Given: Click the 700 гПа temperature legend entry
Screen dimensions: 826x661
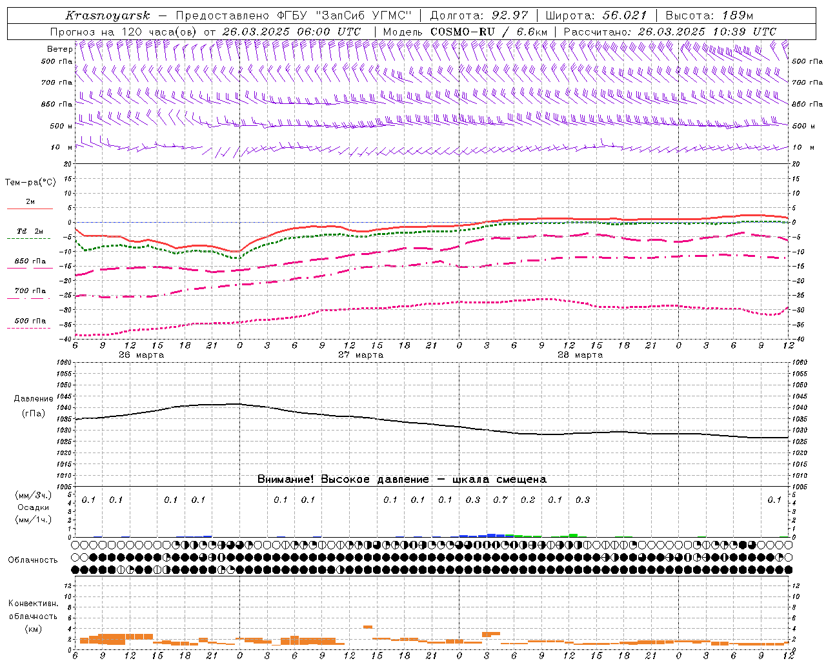Looking at the screenshot, I should click(30, 291).
